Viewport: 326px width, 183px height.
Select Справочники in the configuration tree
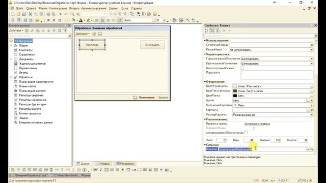click(x=27, y=54)
